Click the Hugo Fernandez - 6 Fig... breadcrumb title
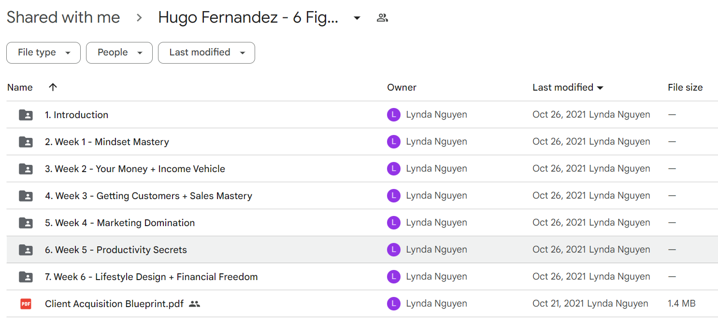 (248, 18)
